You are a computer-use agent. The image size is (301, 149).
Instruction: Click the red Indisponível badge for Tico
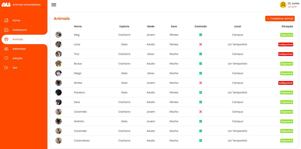286,54
